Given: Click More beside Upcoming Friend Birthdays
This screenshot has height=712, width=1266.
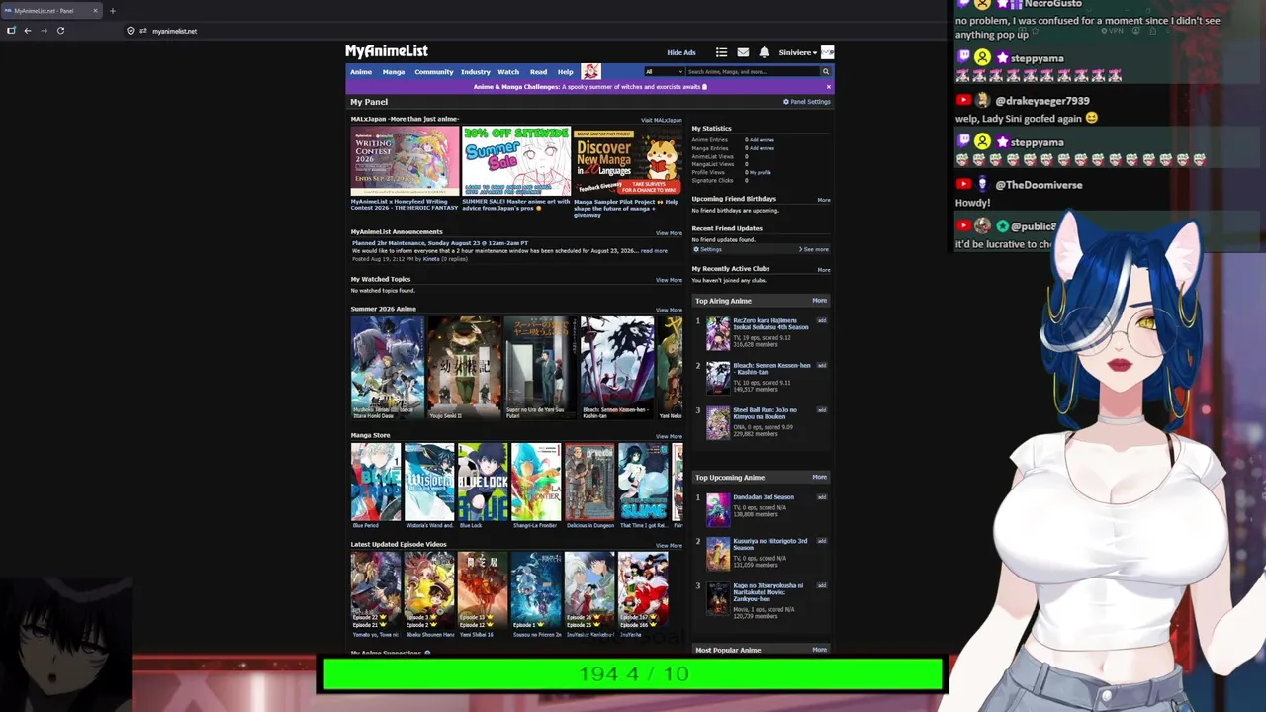Looking at the screenshot, I should coord(824,200).
